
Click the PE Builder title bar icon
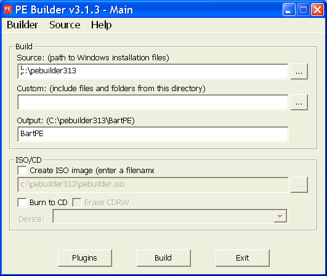point(8,9)
